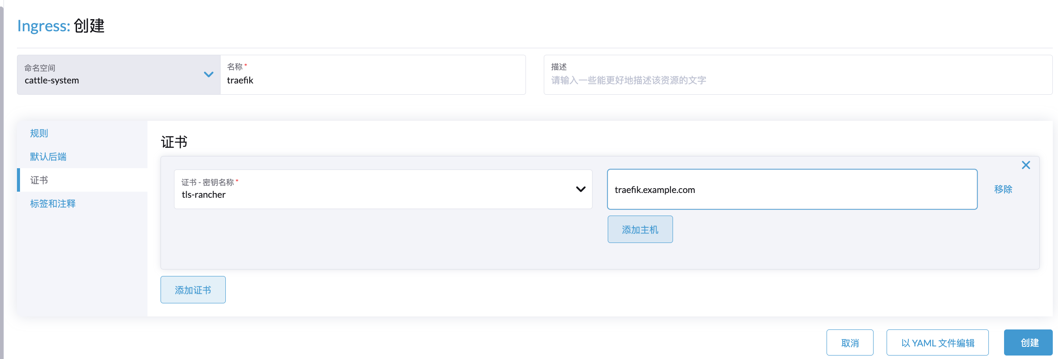1058x359 pixels.
Task: Choose 以 YAML 文件编辑 button
Action: (x=937, y=343)
